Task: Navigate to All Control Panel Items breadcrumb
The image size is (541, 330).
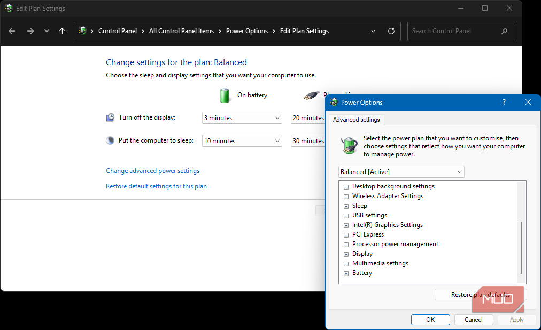Action: coord(181,31)
